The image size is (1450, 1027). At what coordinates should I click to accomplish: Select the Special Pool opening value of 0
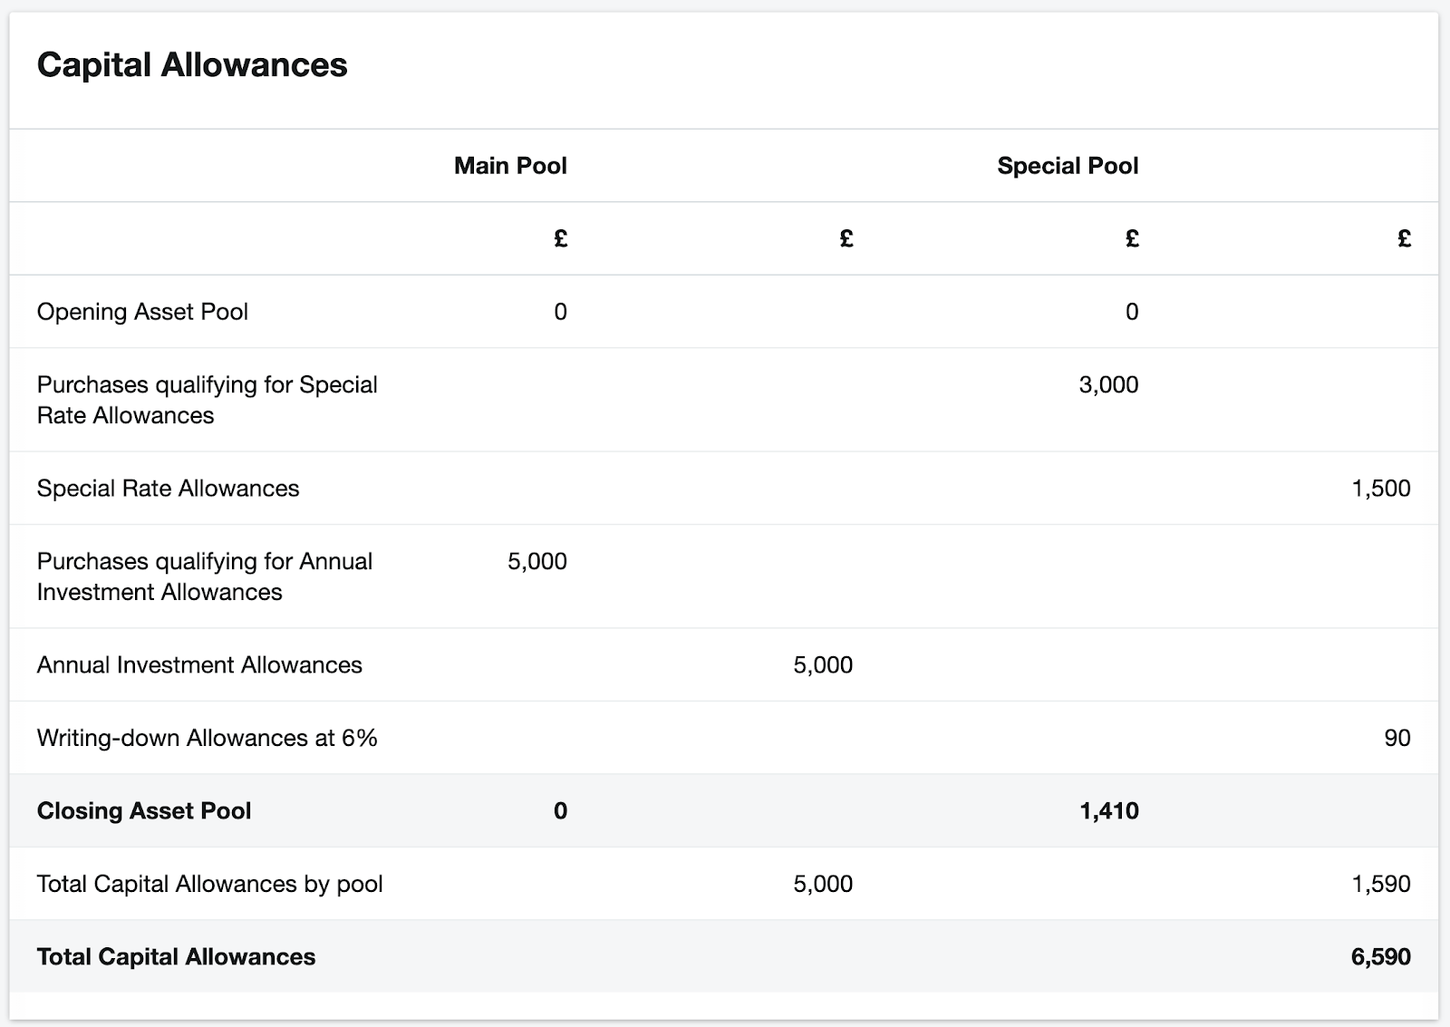(x=1130, y=312)
